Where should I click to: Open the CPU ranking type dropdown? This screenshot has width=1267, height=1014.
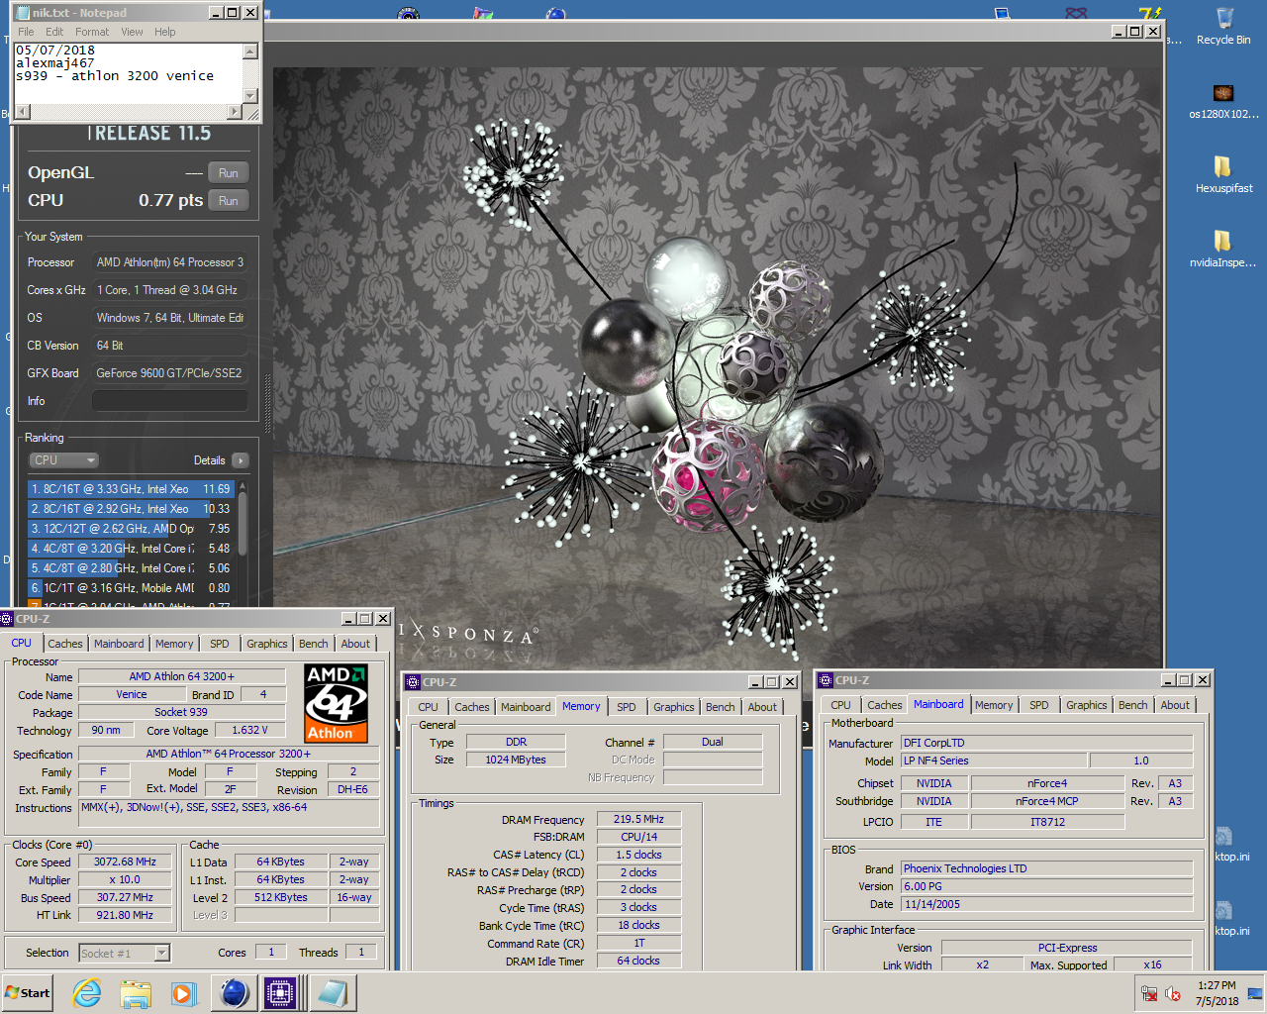click(x=64, y=460)
